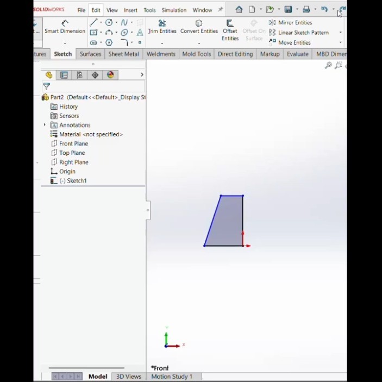Select the Ellipse sketch tool
Image resolution: width=382 pixels, height=382 pixels.
(124, 33)
